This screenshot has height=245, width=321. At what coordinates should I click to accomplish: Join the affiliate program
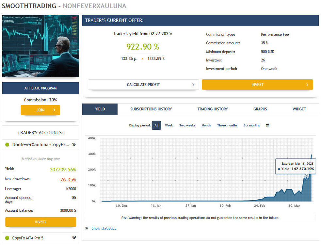point(40,110)
